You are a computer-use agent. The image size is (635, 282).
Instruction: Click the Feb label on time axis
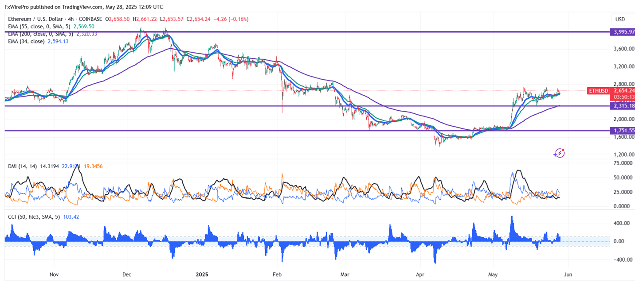pos(278,274)
